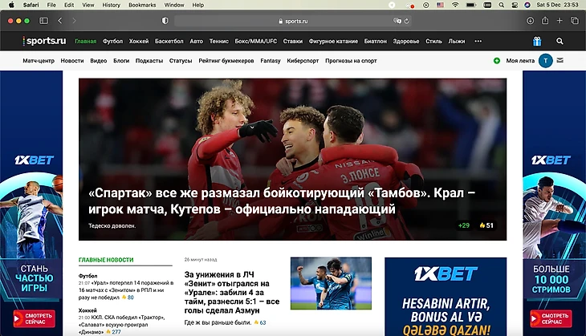The height and width of the screenshot is (336, 586).
Task: Open the input language flag menu
Action: pos(440,5)
